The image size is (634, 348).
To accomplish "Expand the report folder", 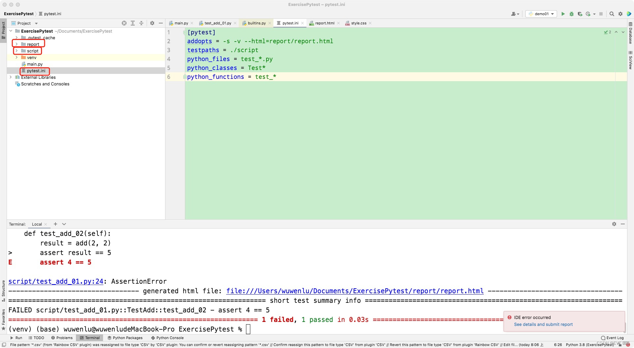I will [x=17, y=44].
